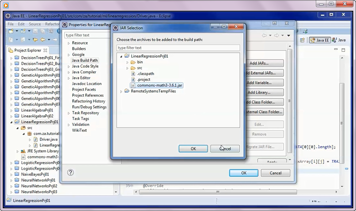
Task: Click the Save icon in Eclipse toolbar
Action: tap(35, 31)
